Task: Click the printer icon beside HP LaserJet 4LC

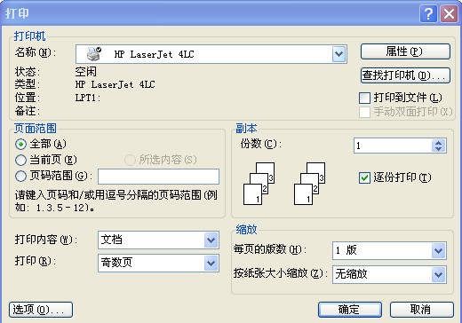Action: 94,53
